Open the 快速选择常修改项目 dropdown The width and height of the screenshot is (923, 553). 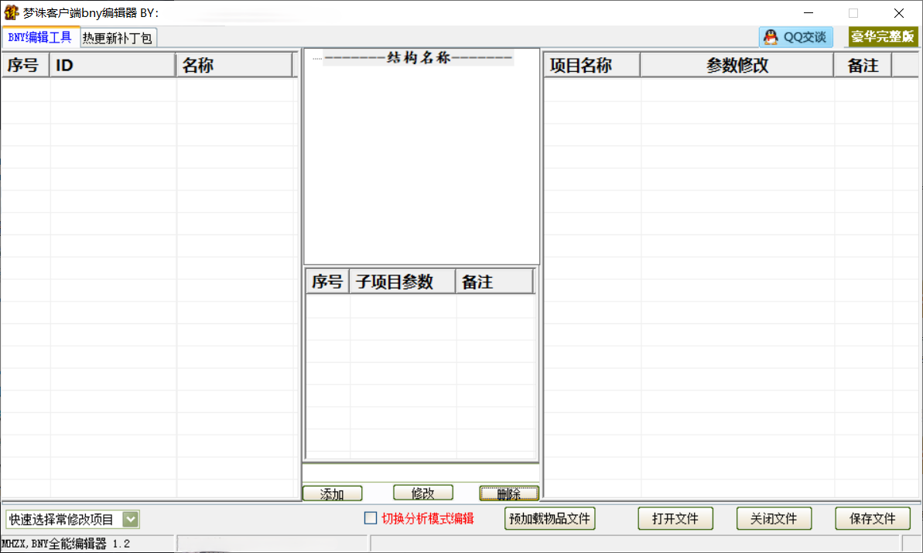tap(131, 519)
